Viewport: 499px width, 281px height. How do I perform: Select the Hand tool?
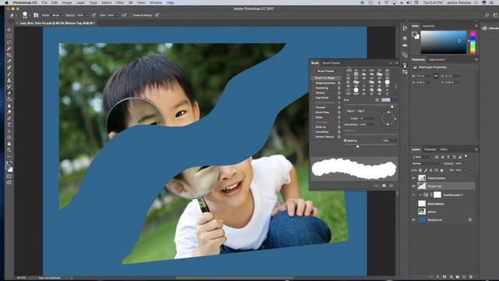[x=9, y=144]
